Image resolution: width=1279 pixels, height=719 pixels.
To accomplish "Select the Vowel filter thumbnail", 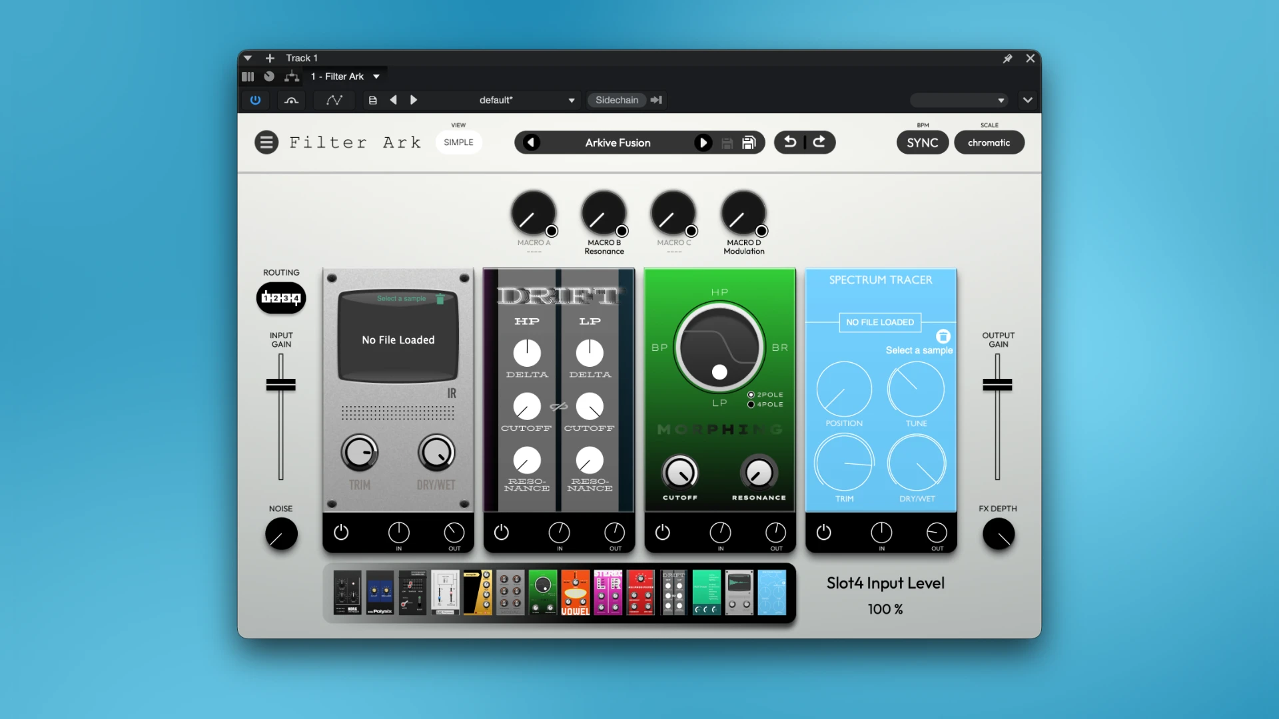I will pos(575,593).
